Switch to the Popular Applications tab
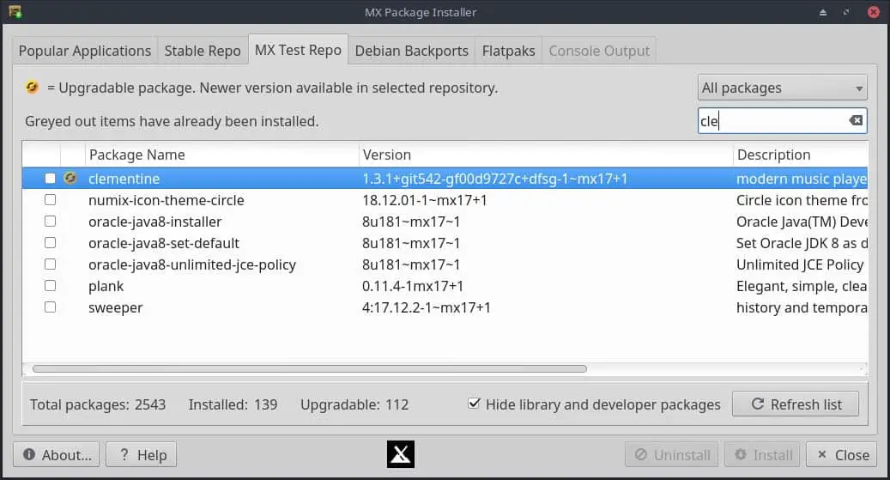The width and height of the screenshot is (890, 480). (85, 52)
